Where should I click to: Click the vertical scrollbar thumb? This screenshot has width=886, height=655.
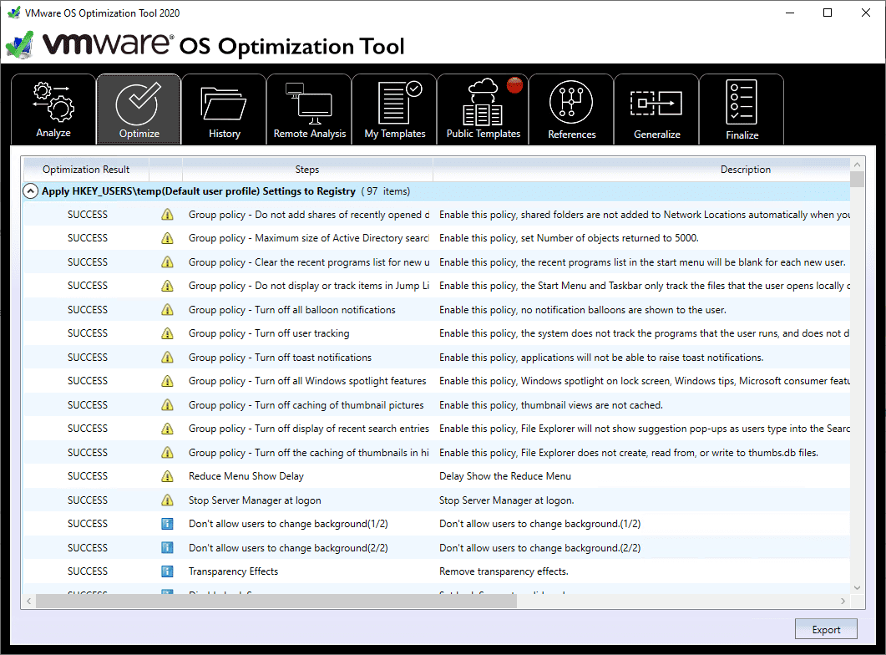tap(857, 179)
